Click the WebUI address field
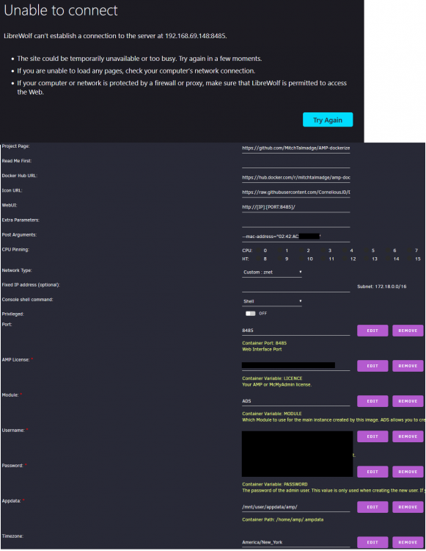 [x=295, y=207]
